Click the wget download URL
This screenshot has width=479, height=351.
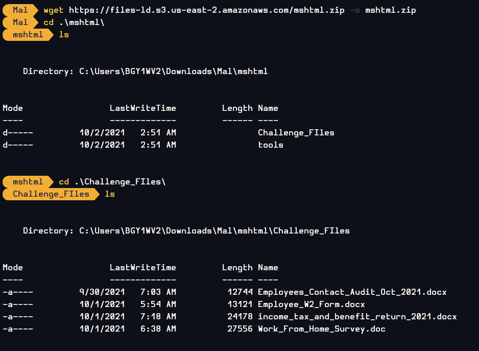tap(206, 10)
